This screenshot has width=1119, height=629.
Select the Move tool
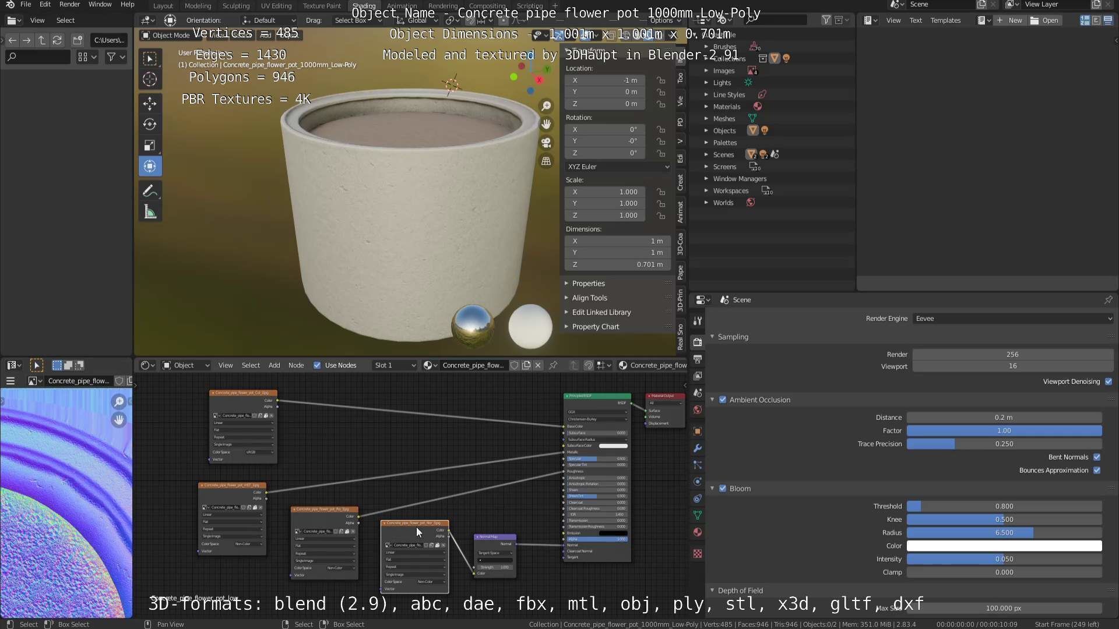tap(150, 104)
